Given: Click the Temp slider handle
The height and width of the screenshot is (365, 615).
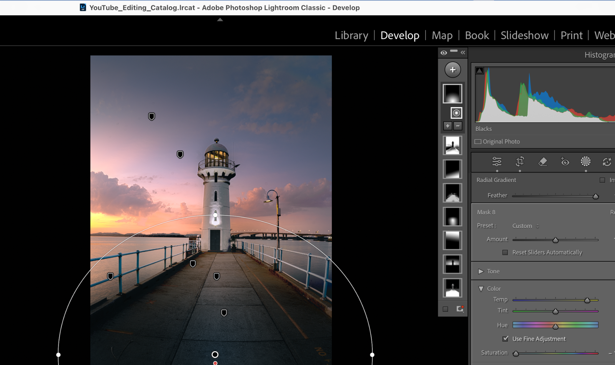Looking at the screenshot, I should 587,300.
